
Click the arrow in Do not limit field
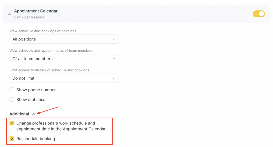pyautogui.click(x=114, y=78)
